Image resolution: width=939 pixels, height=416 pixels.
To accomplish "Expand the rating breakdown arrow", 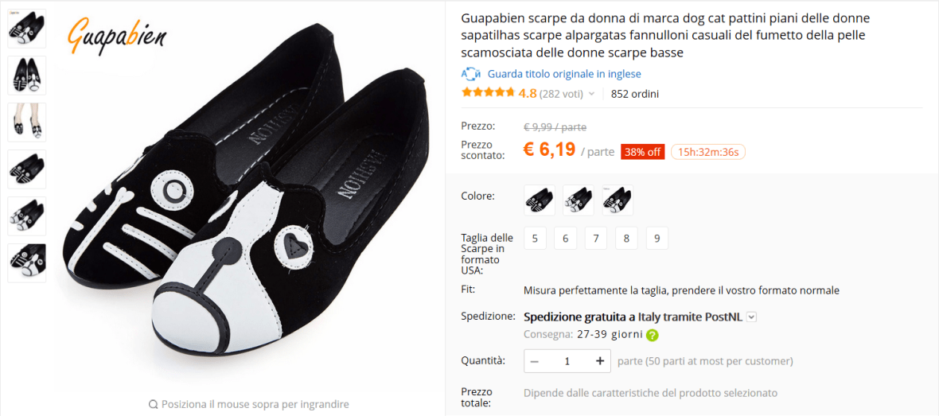I will (591, 94).
